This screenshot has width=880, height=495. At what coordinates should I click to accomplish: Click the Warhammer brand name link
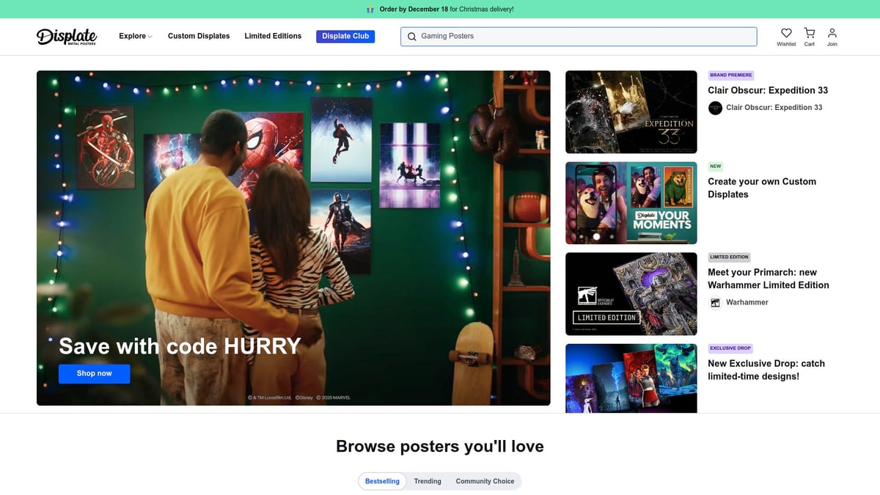click(x=747, y=303)
